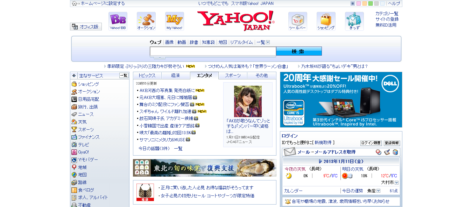Click the ショッピング icon in the services list

[x=74, y=84]
